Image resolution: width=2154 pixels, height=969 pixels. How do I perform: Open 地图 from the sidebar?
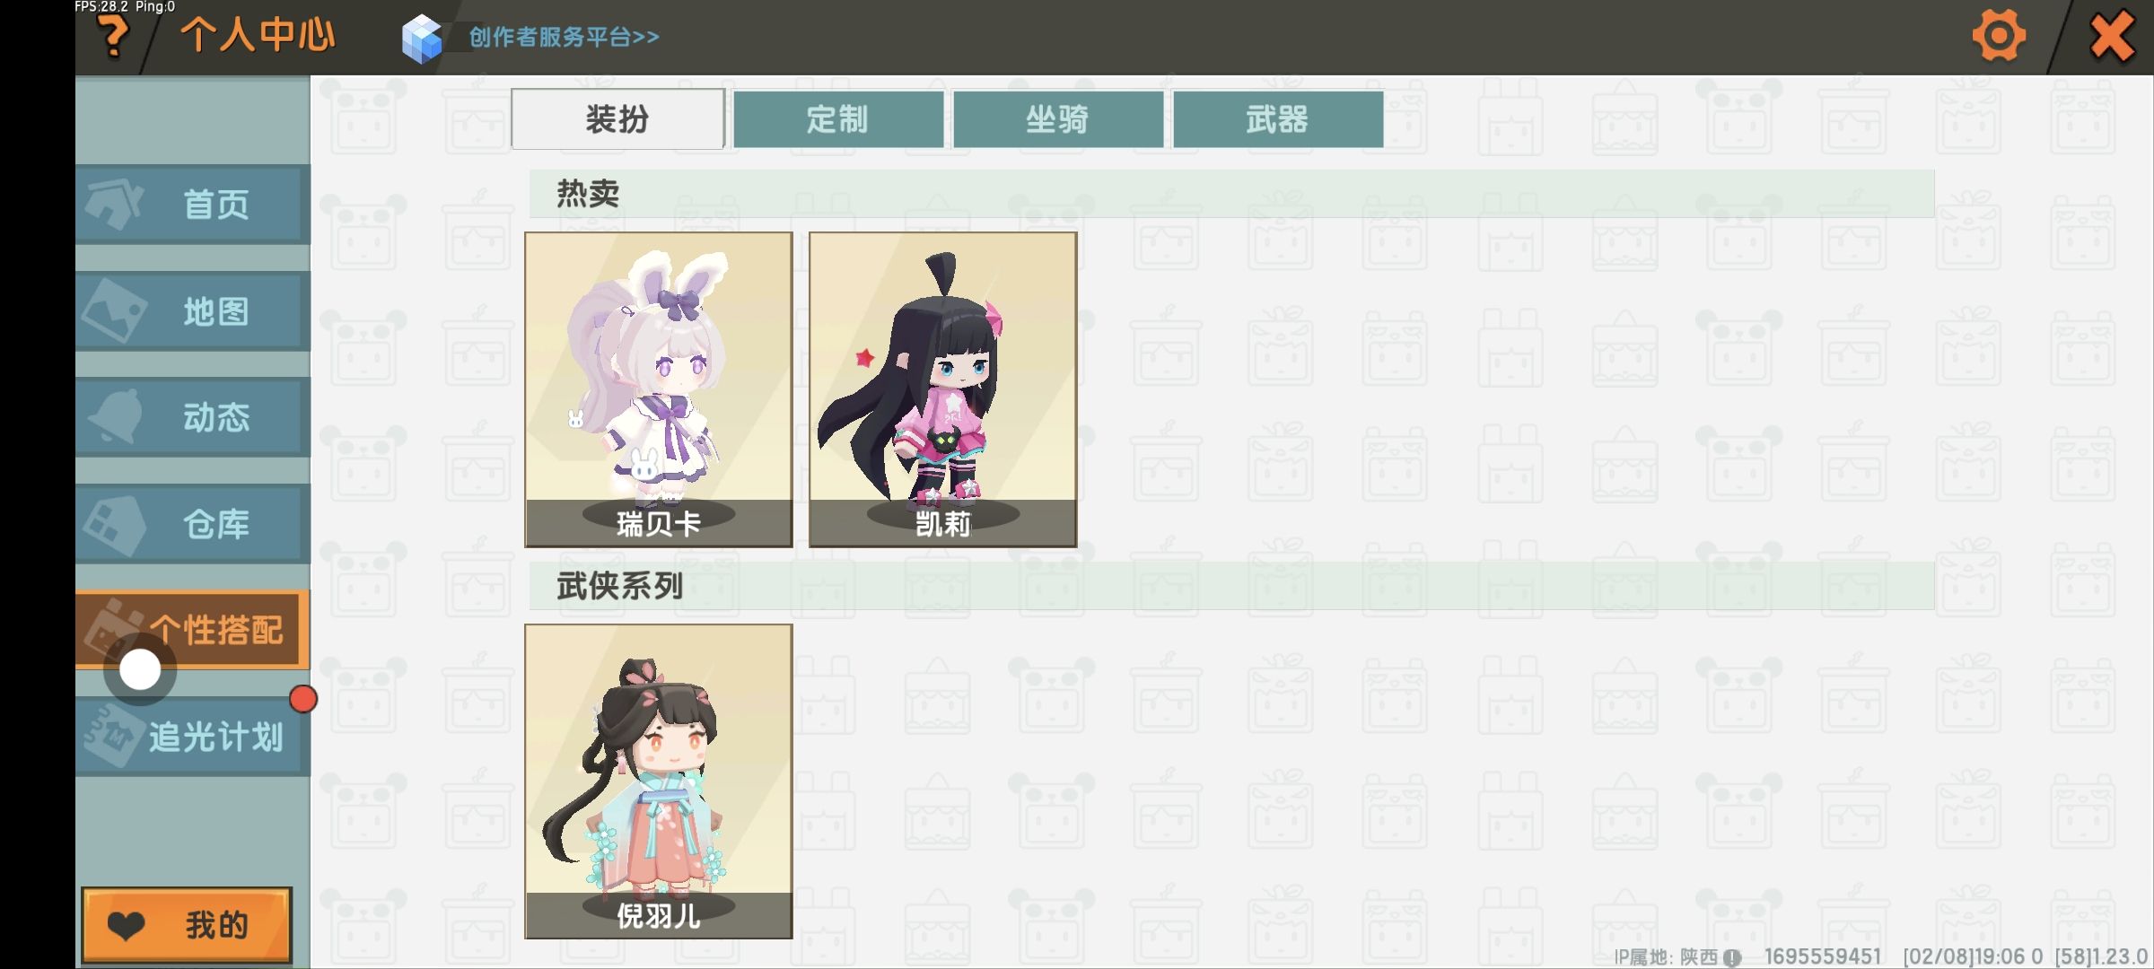192,311
